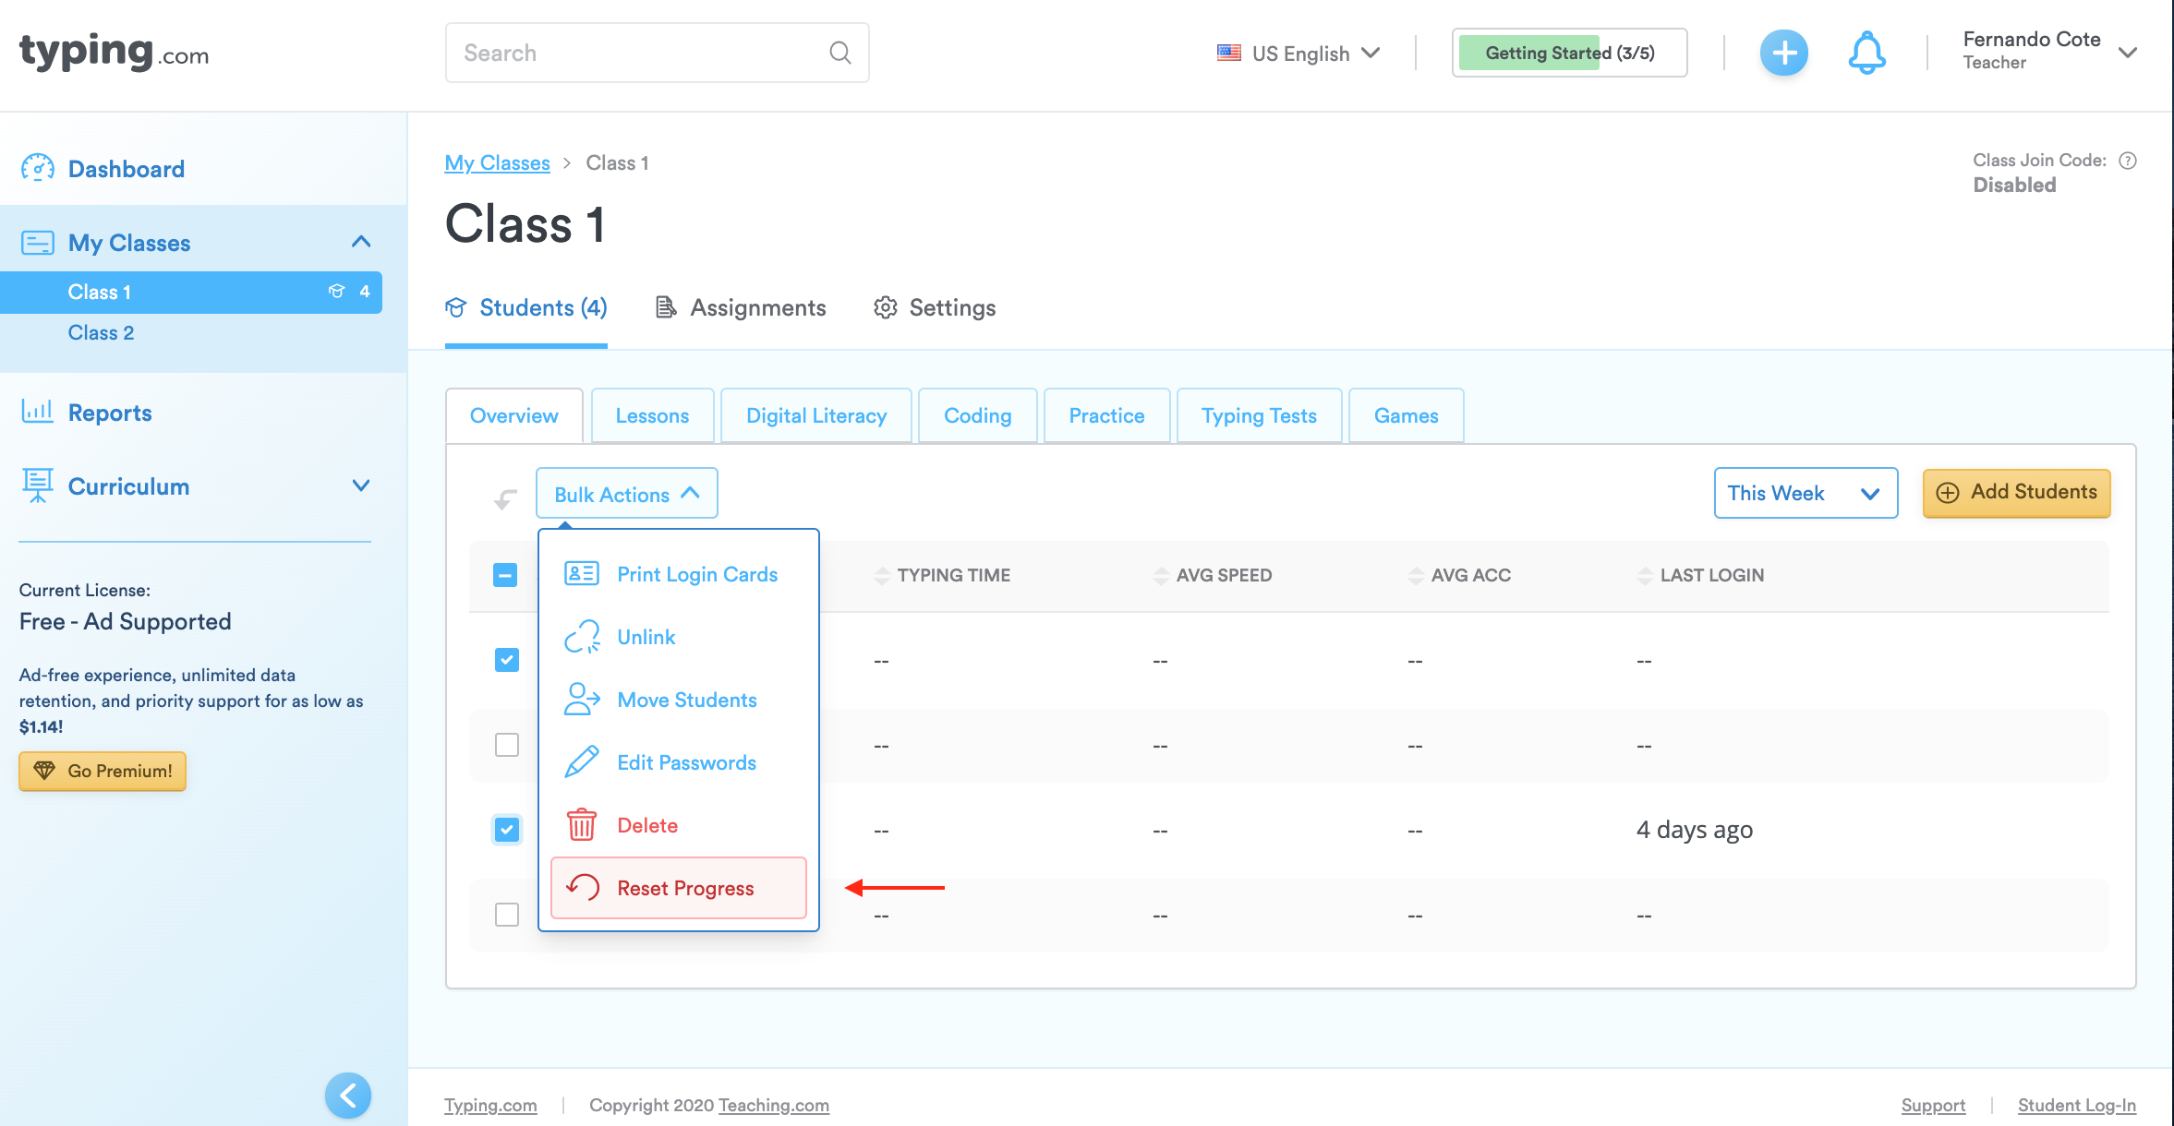Switch to the Typing Tests tab

point(1259,415)
